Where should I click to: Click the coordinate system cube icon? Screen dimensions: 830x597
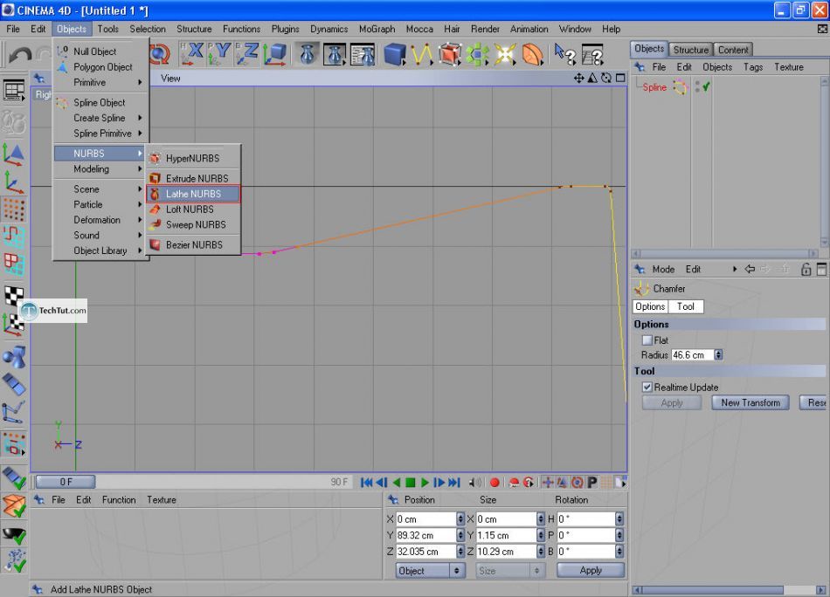[274, 54]
